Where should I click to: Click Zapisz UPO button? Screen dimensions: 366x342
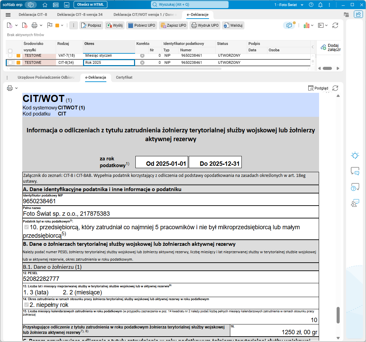coord(173,25)
